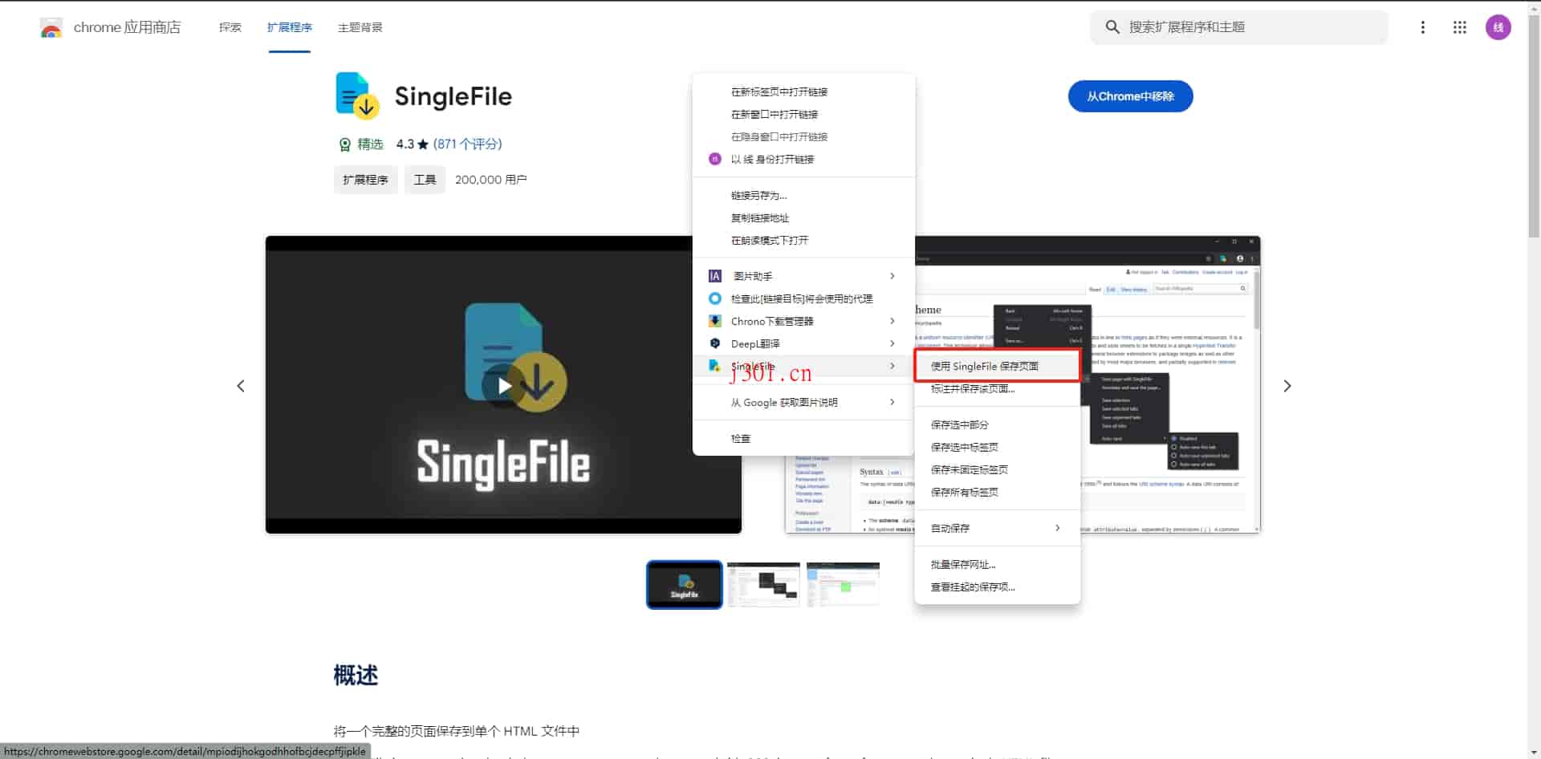Go to next screenshot with right arrow
Screen dimensions: 1541x759
point(1287,386)
